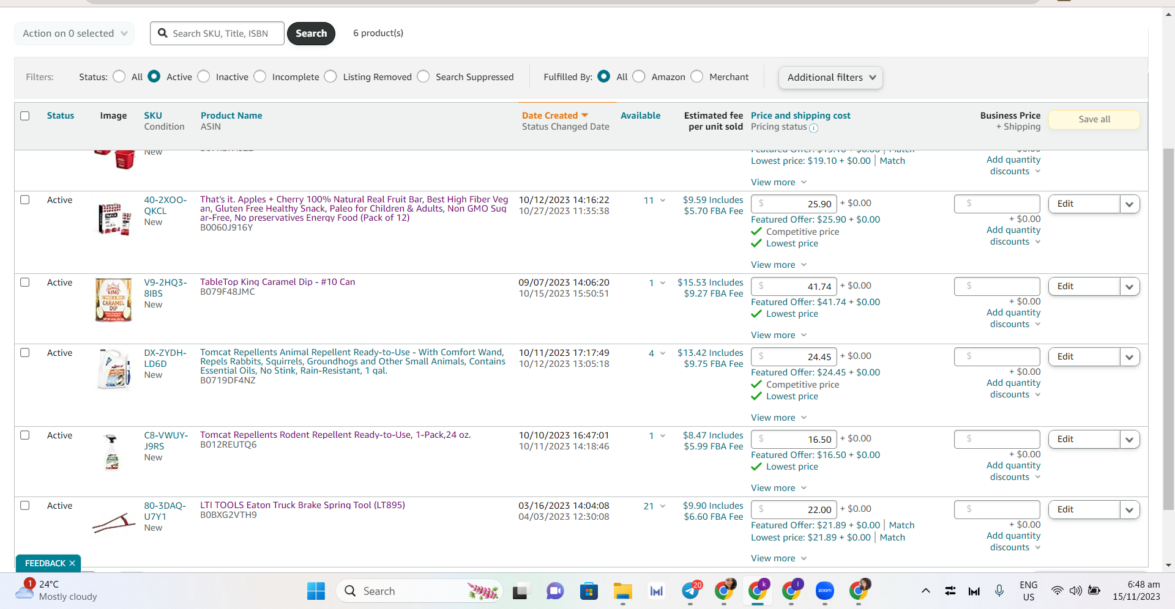Expand View more for Tomcat Animal Repellent row
This screenshot has width=1175, height=609.
coord(779,418)
